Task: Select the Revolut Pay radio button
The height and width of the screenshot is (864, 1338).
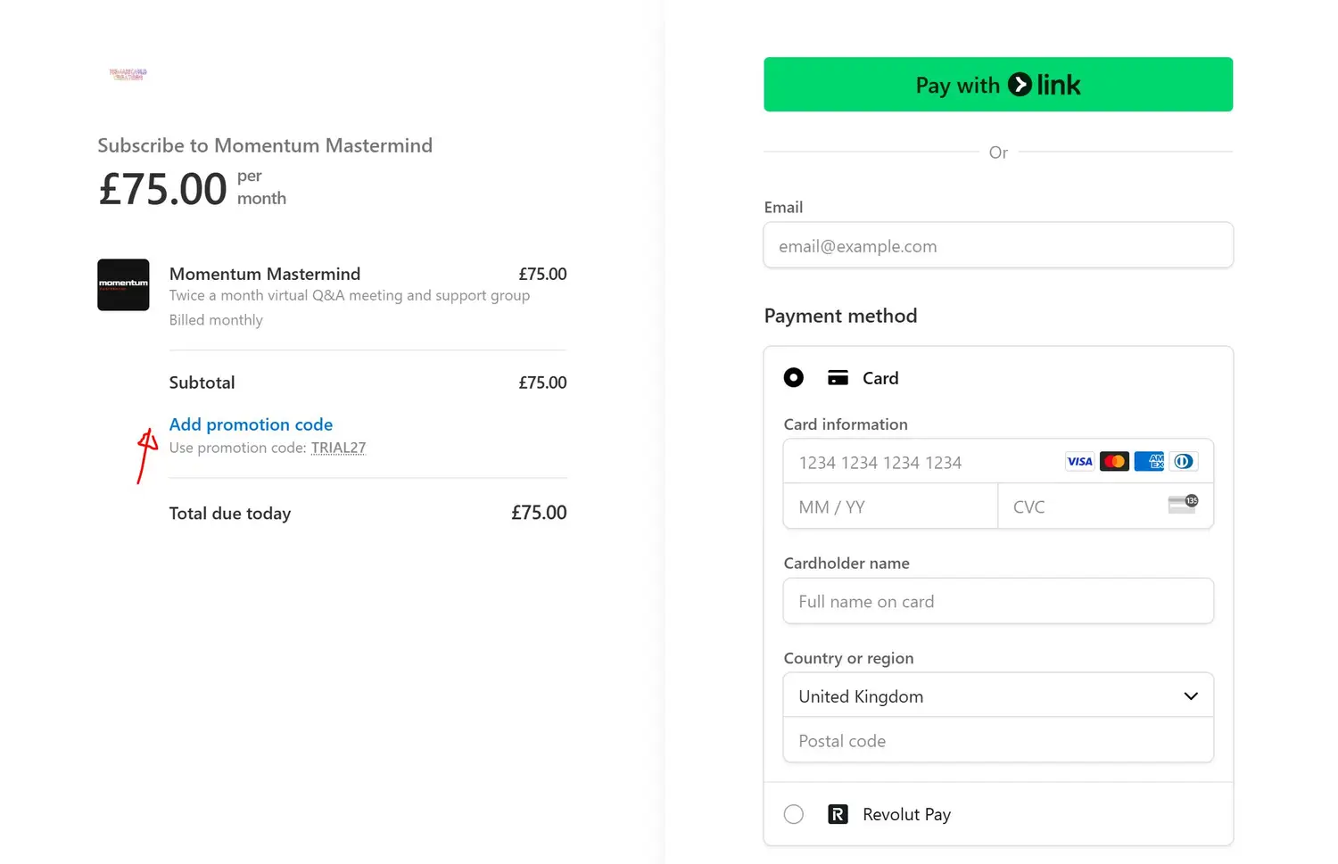Action: coord(793,814)
